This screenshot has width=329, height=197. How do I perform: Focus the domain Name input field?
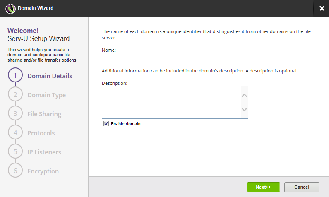pyautogui.click(x=139, y=57)
